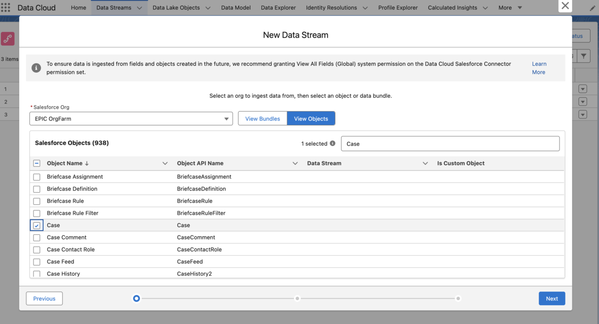
Task: Open the Data Explorer tab
Action: tap(278, 8)
